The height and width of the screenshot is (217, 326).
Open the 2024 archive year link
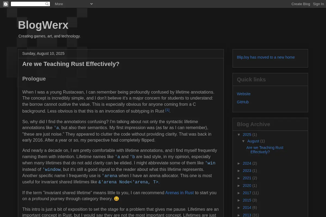click(x=247, y=163)
